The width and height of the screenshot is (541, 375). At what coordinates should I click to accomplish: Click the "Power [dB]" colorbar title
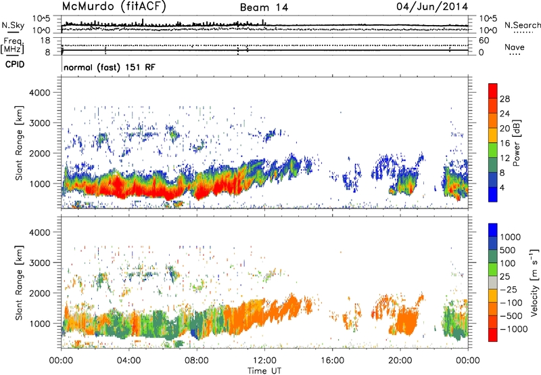[x=516, y=143]
